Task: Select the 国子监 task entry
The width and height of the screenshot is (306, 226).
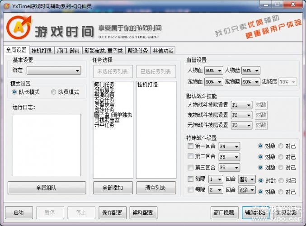Action: coord(113,114)
